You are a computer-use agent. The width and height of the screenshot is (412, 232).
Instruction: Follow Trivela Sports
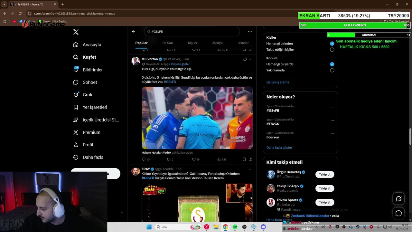(x=324, y=202)
